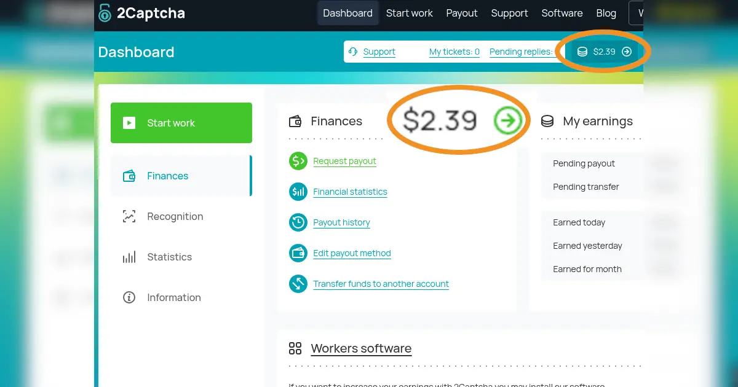Click the $2.39 balance button in header
Image resolution: width=738 pixels, height=387 pixels.
[x=604, y=52]
